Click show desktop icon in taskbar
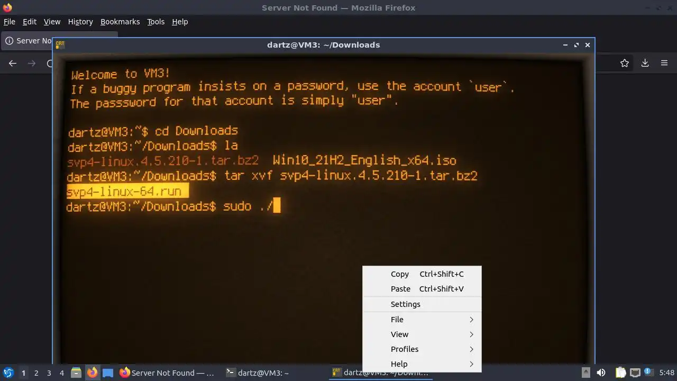This screenshot has height=381, width=677. [x=108, y=373]
